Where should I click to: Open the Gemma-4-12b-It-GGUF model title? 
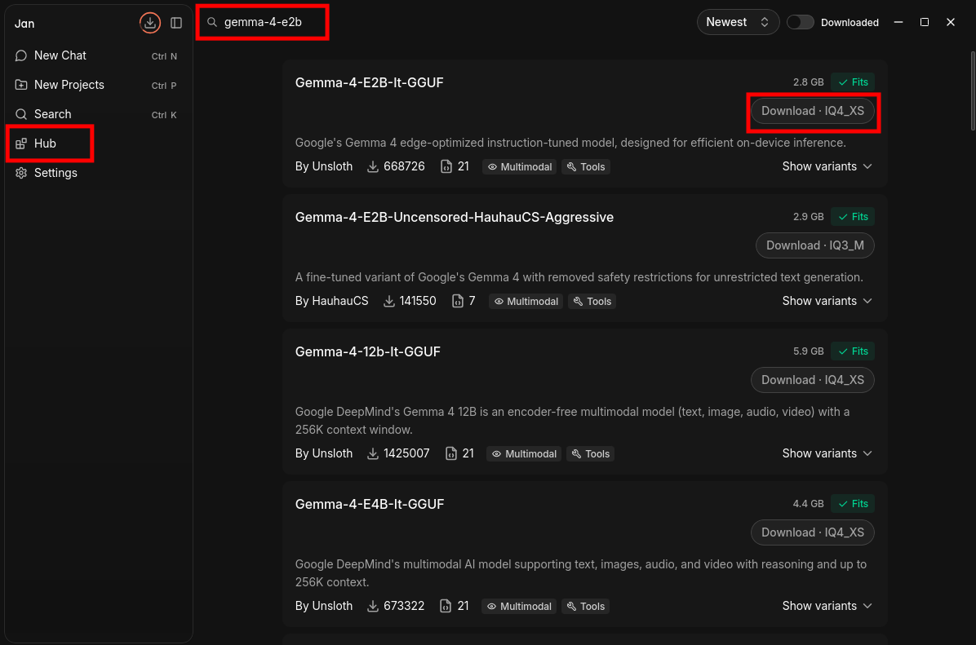coord(368,351)
